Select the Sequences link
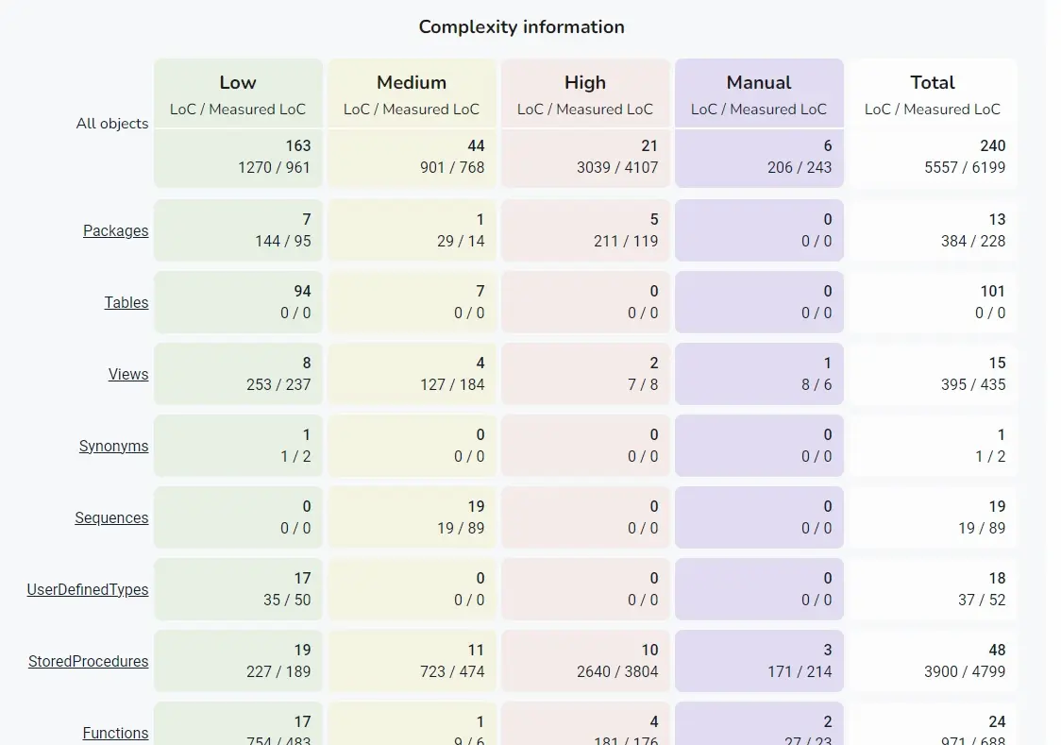The width and height of the screenshot is (1061, 745). (111, 517)
